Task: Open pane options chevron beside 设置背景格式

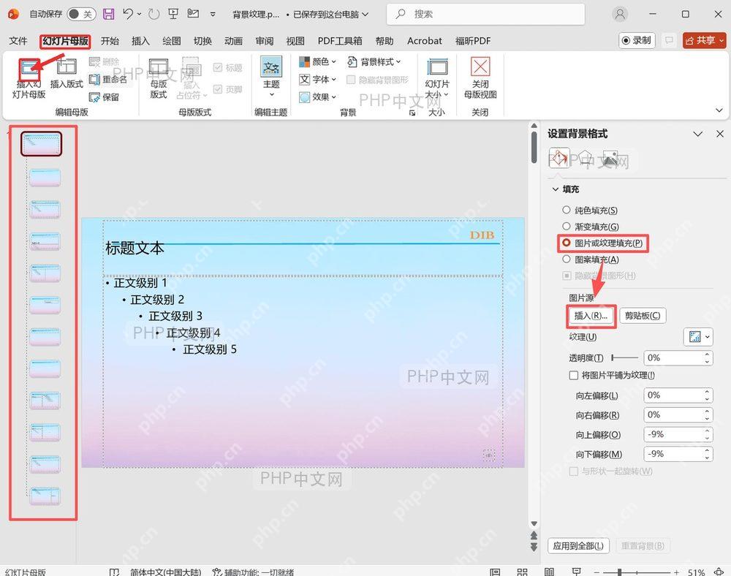Action: pyautogui.click(x=698, y=134)
